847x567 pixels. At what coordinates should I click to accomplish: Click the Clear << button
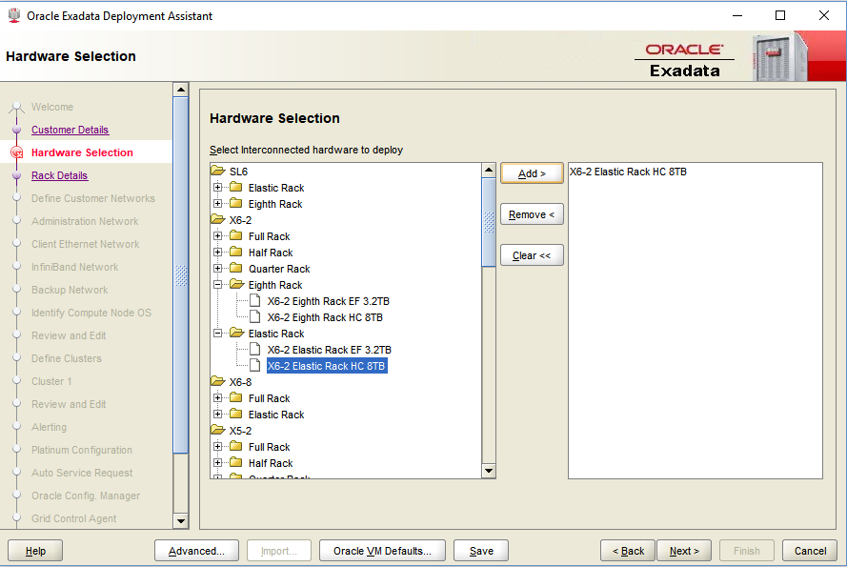(x=532, y=255)
